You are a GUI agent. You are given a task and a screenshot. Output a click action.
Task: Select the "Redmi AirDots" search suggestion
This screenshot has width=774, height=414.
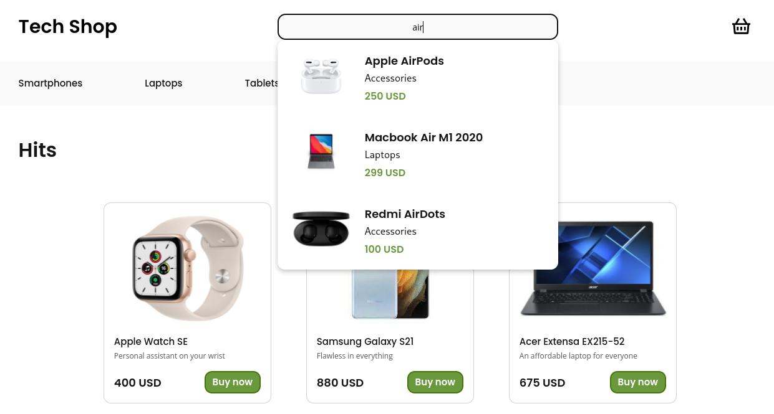404,214
